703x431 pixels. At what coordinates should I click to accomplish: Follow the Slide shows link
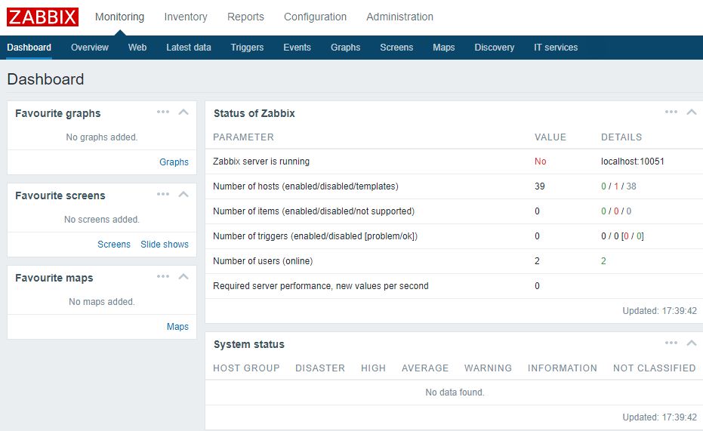coord(165,244)
